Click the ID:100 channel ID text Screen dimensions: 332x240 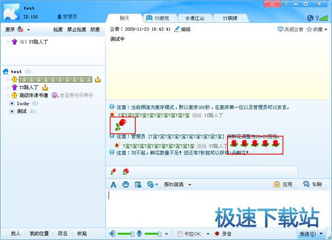tap(31, 17)
